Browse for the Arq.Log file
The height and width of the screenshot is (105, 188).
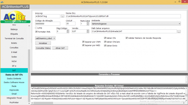[63, 16]
